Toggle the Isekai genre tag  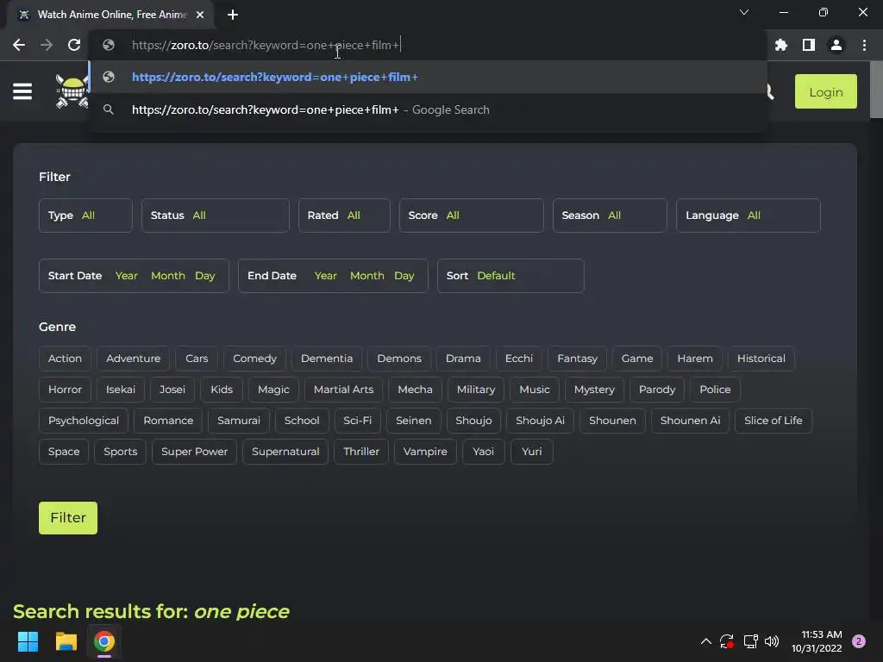click(x=121, y=390)
